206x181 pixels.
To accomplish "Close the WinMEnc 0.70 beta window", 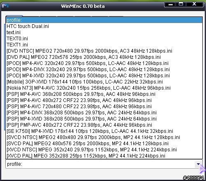I will [x=194, y=4].
